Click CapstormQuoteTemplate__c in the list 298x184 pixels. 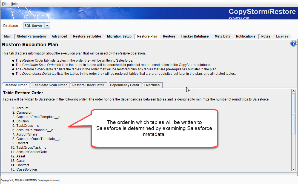38,139
